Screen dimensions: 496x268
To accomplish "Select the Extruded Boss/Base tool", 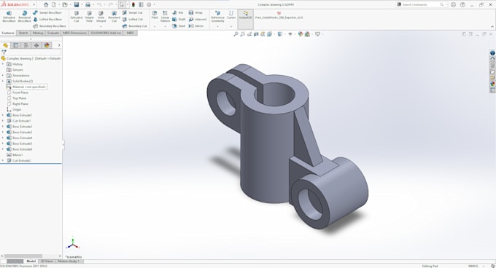I will pos(9,16).
